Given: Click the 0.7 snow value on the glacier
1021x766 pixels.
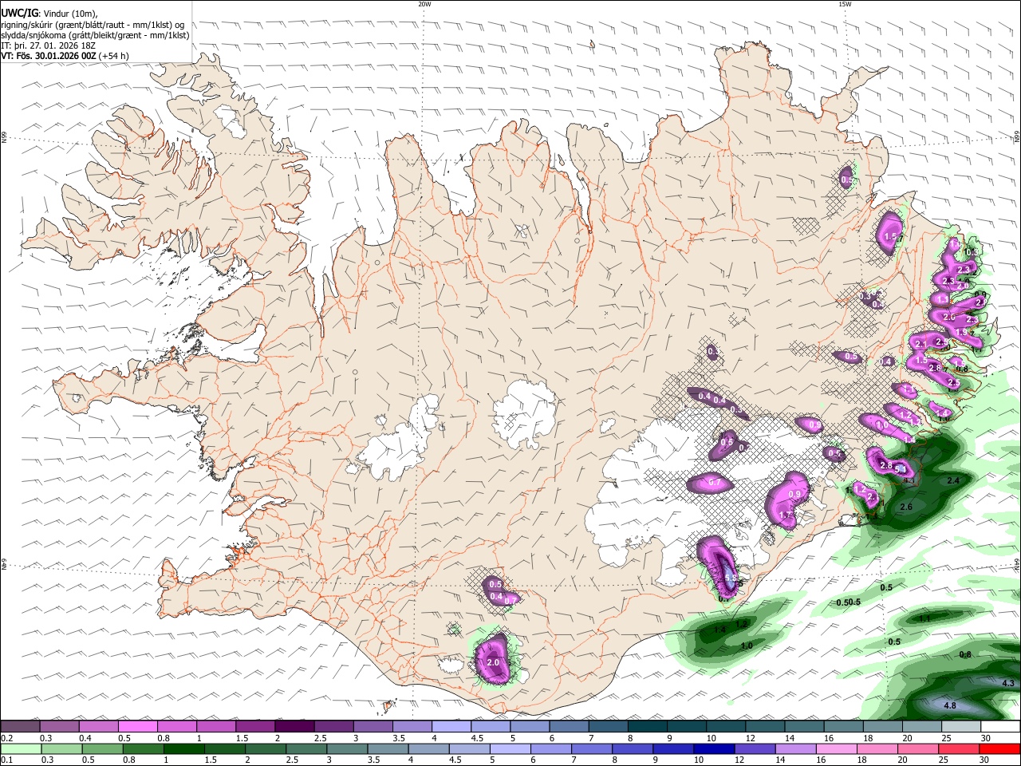Looking at the screenshot, I should point(715,483).
